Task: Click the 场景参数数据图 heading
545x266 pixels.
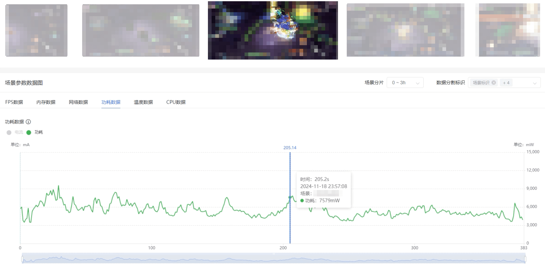Action: click(24, 83)
